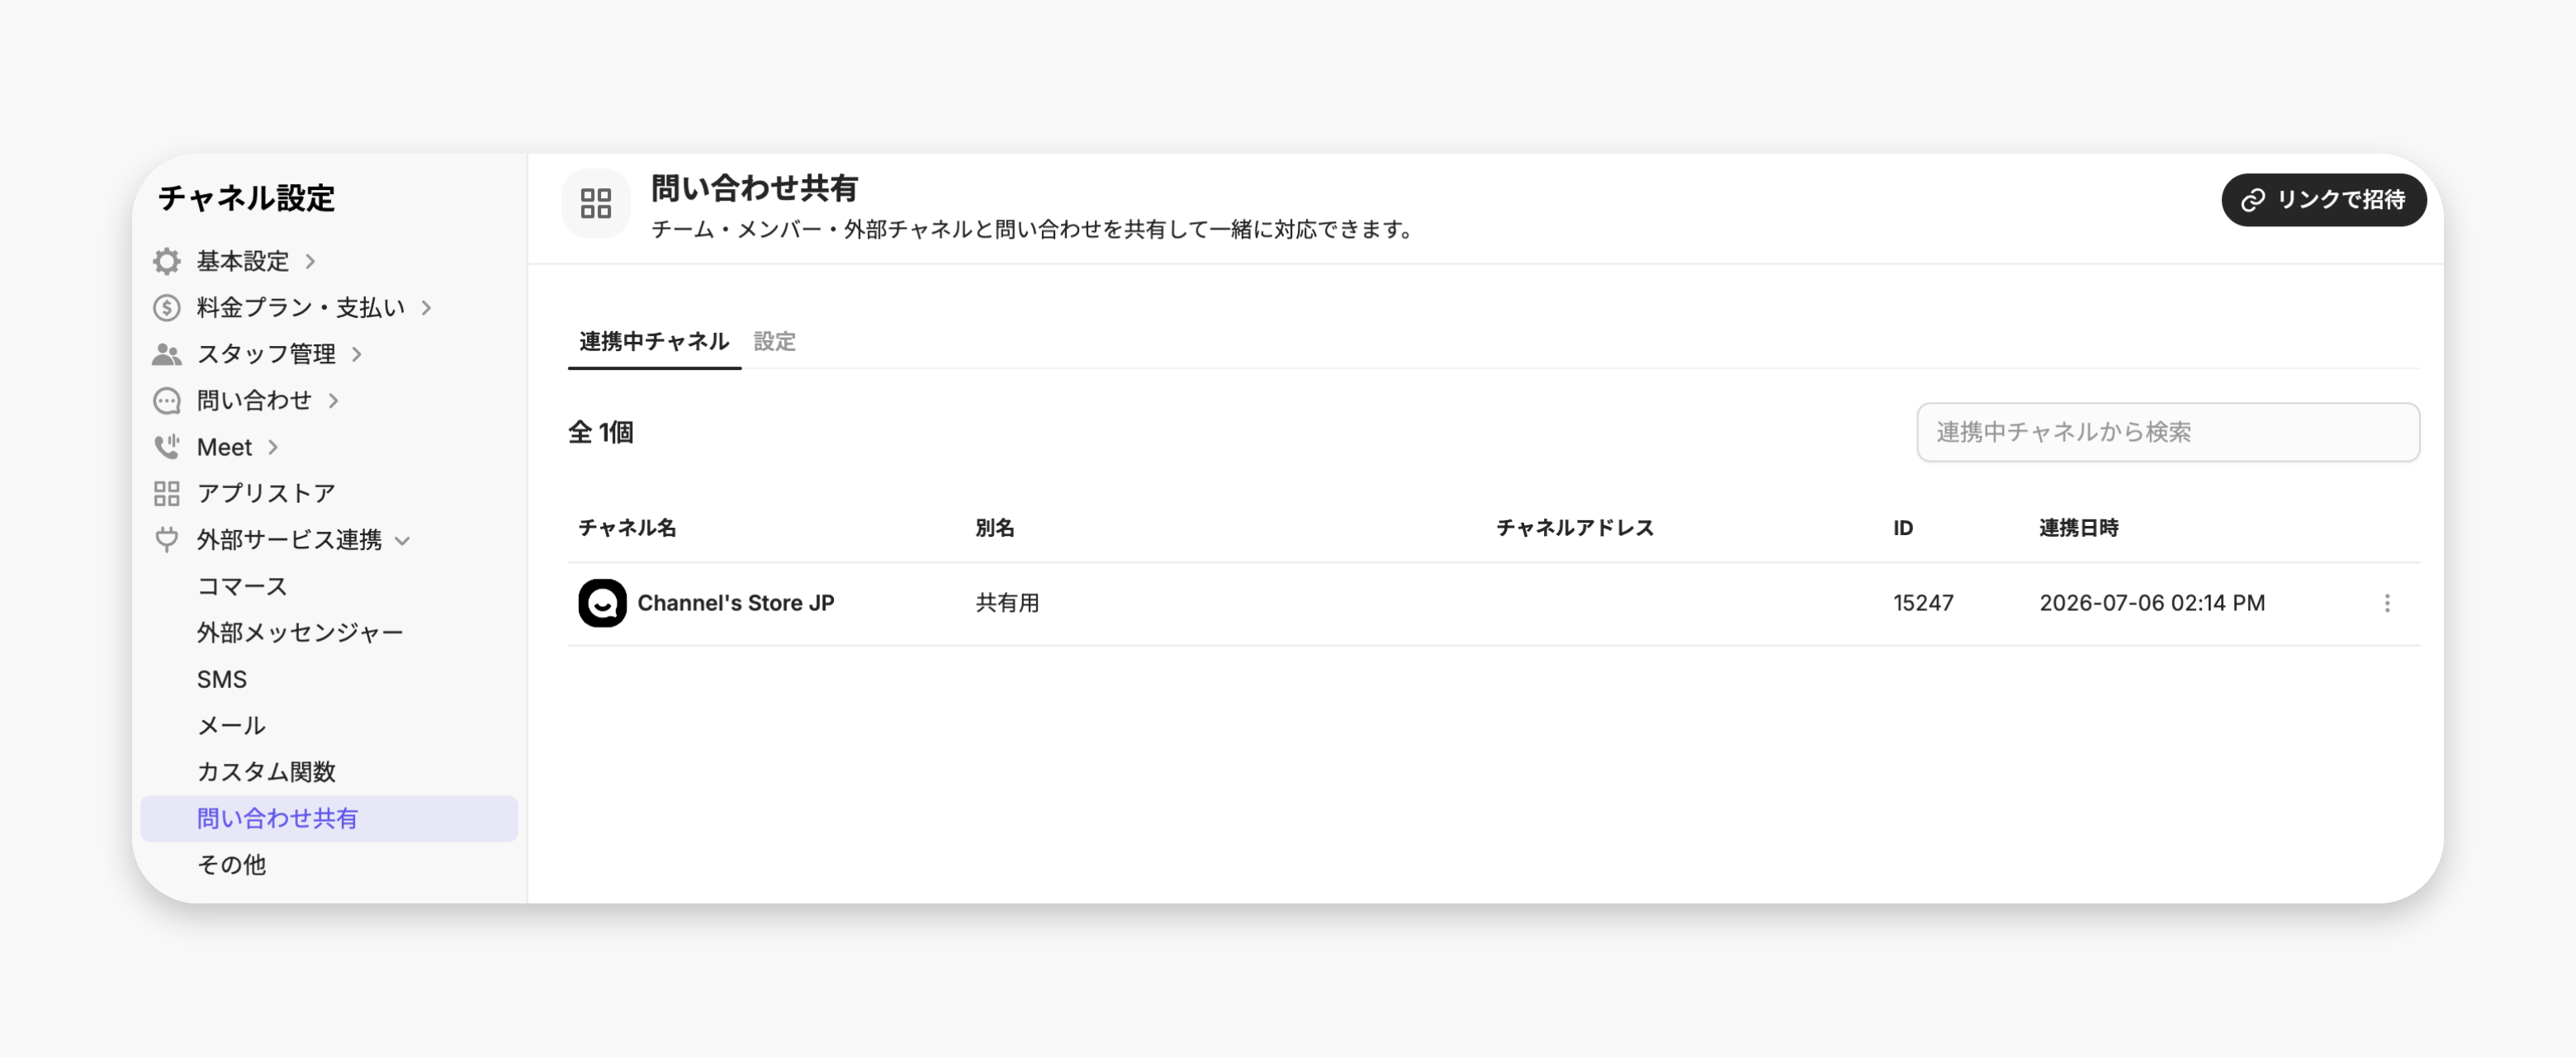Expand the 問い合わせ chevron

[334, 400]
